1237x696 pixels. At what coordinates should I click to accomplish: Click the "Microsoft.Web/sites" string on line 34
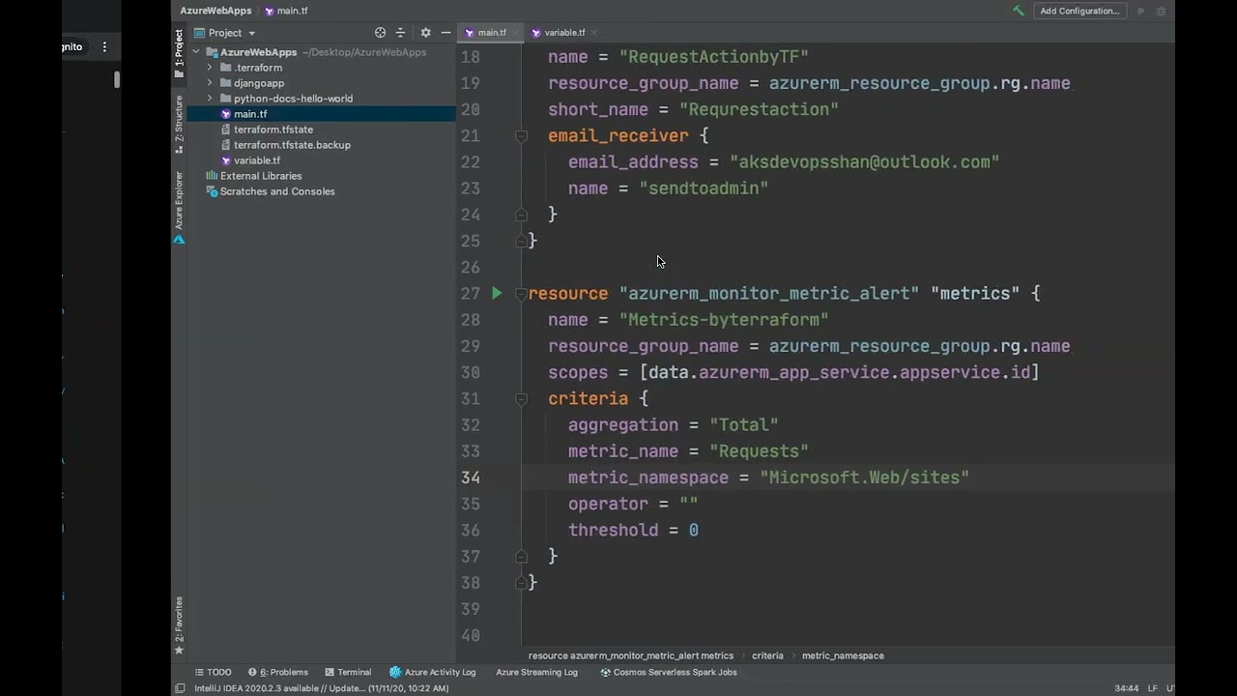coord(864,478)
